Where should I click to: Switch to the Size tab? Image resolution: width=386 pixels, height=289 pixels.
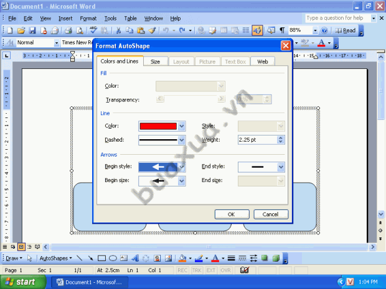156,62
